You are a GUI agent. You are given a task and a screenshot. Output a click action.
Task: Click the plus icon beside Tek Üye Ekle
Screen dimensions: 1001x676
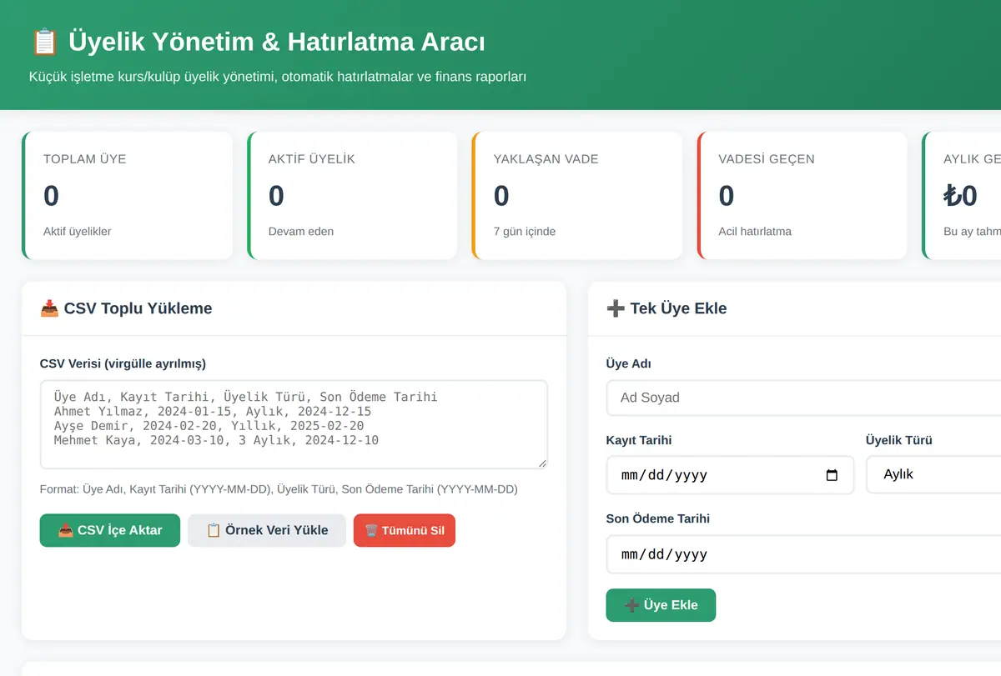616,308
